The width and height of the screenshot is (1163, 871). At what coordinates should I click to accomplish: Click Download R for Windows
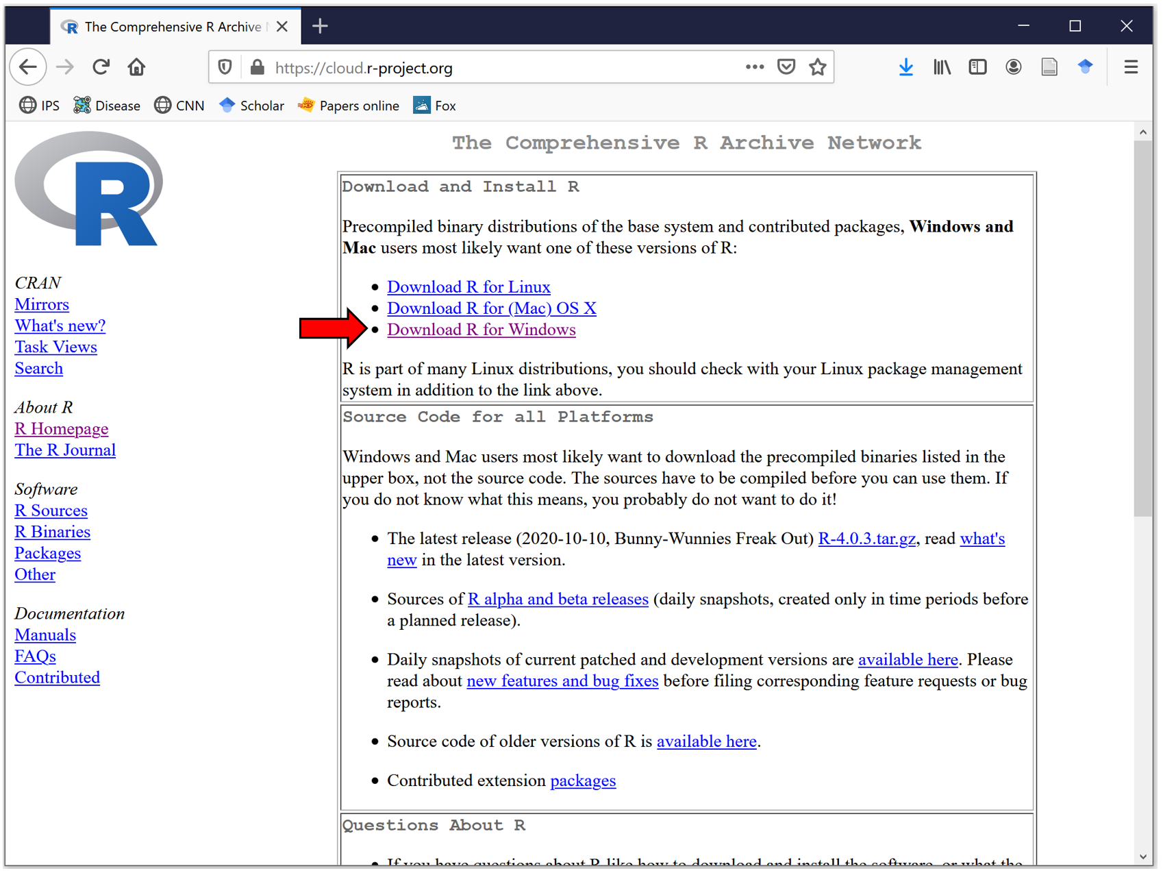[x=482, y=330]
